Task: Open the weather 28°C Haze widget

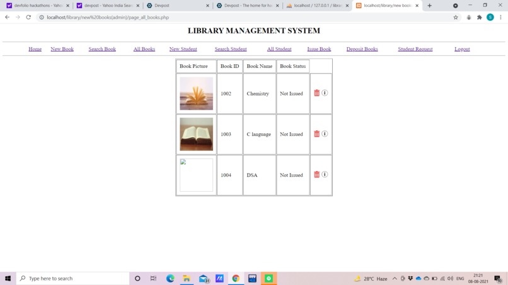Action: (x=371, y=279)
